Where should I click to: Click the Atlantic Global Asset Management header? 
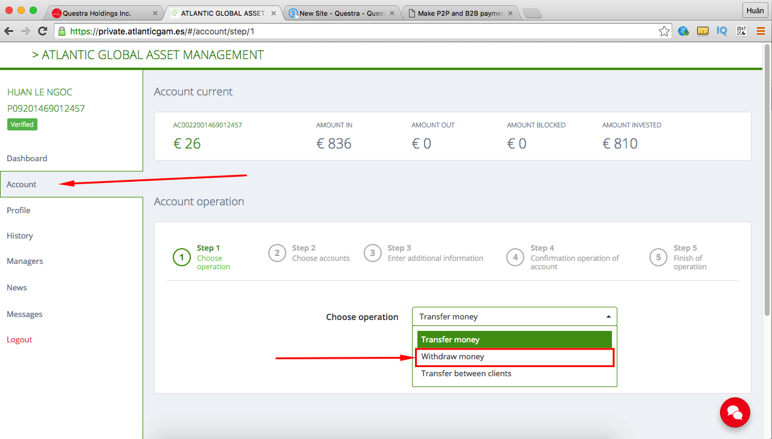pyautogui.click(x=148, y=55)
